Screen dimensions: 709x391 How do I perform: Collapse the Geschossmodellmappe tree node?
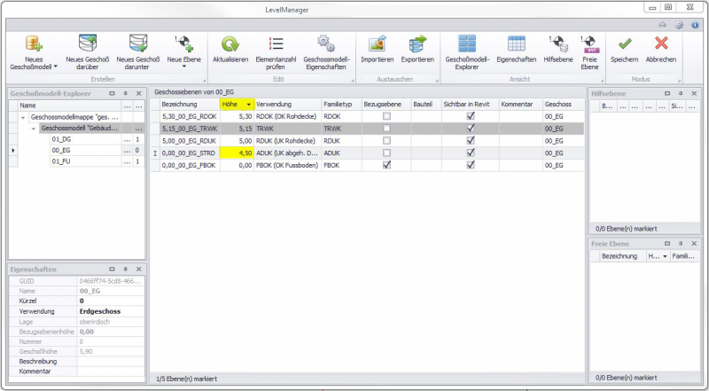pos(23,117)
